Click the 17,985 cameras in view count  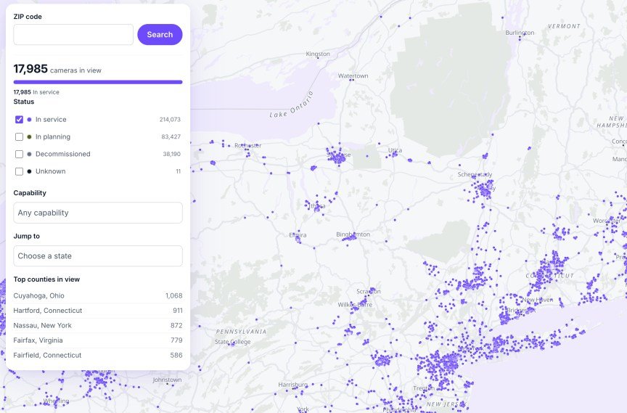tap(57, 69)
